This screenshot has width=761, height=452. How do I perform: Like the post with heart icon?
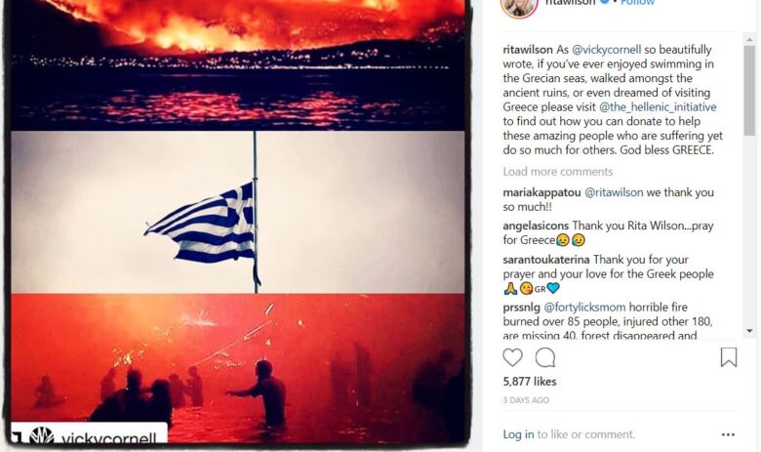[x=512, y=358]
